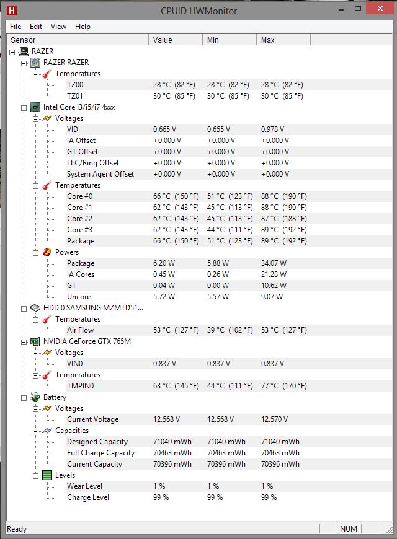Click the HWMonitor app icon in title bar
The image size is (397, 539).
point(10,9)
